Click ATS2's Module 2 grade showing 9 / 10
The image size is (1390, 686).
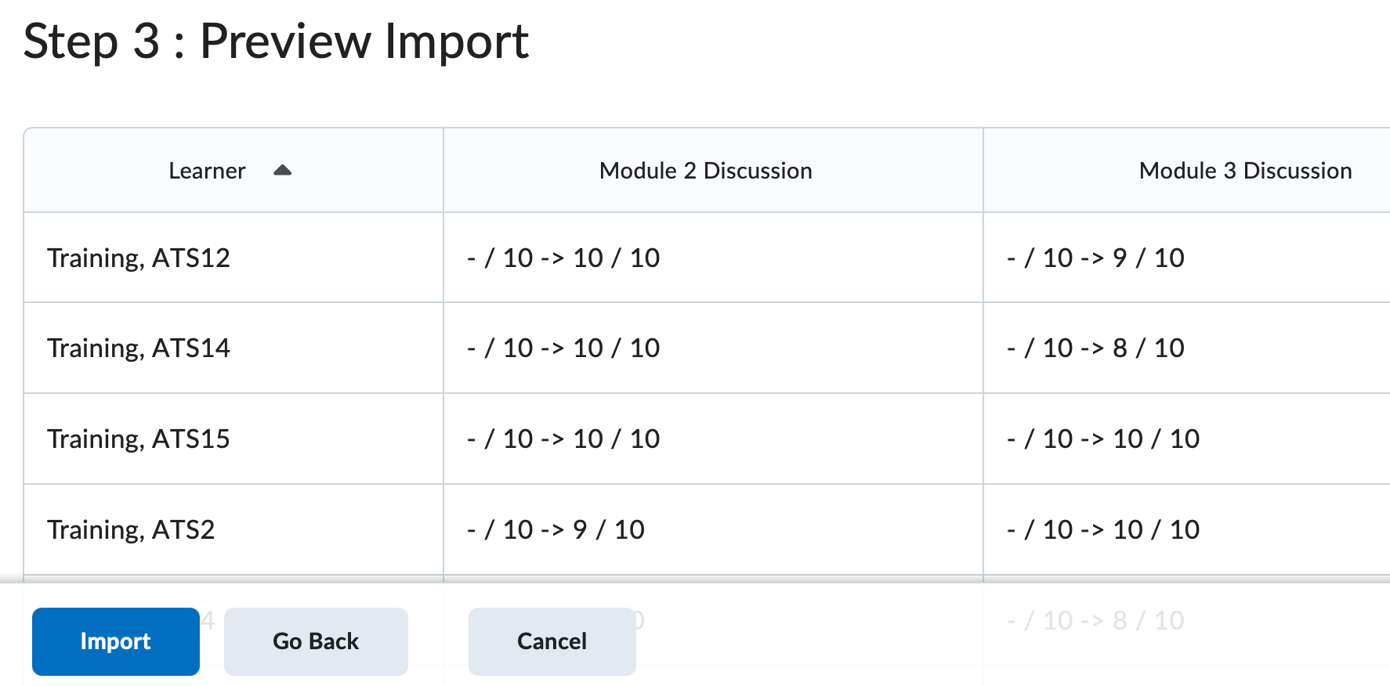pos(556,529)
